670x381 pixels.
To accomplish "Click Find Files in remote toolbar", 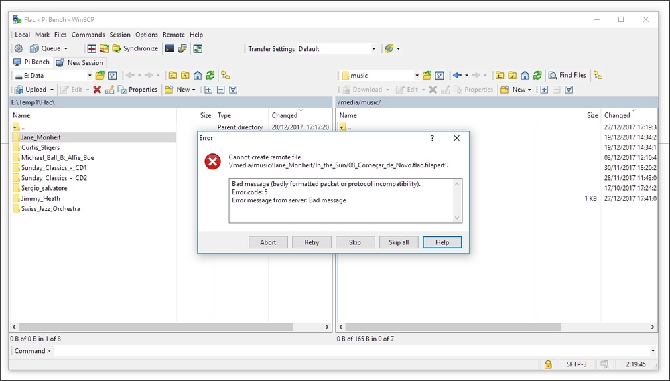I will (567, 76).
